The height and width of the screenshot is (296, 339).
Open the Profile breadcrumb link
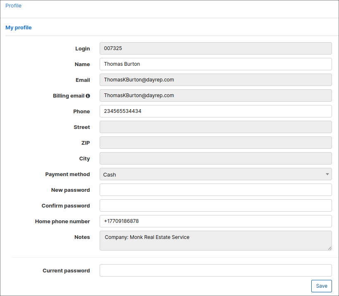click(x=13, y=6)
